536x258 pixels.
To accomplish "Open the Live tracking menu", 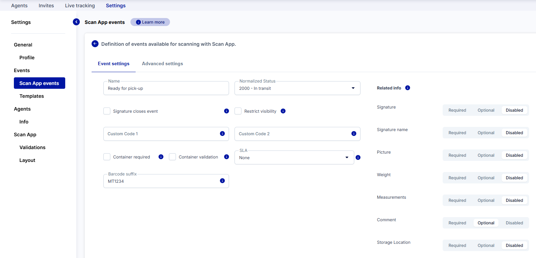I will pyautogui.click(x=80, y=6).
